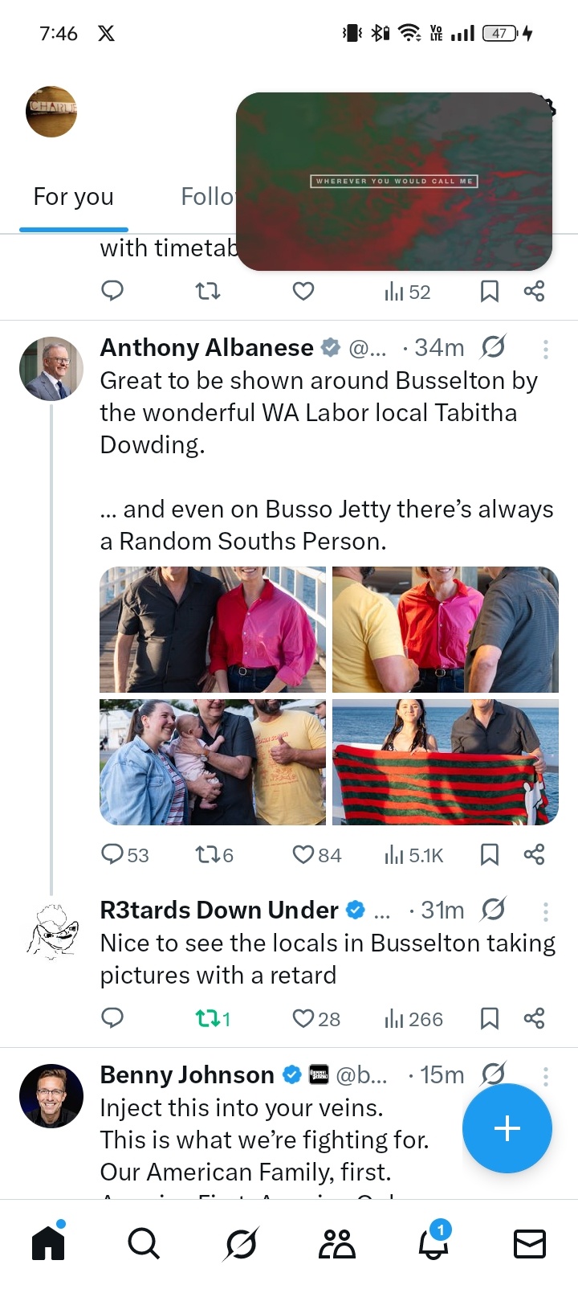Reply to Anthony Albanese's Busselton post
The image size is (578, 1289).
(x=112, y=854)
